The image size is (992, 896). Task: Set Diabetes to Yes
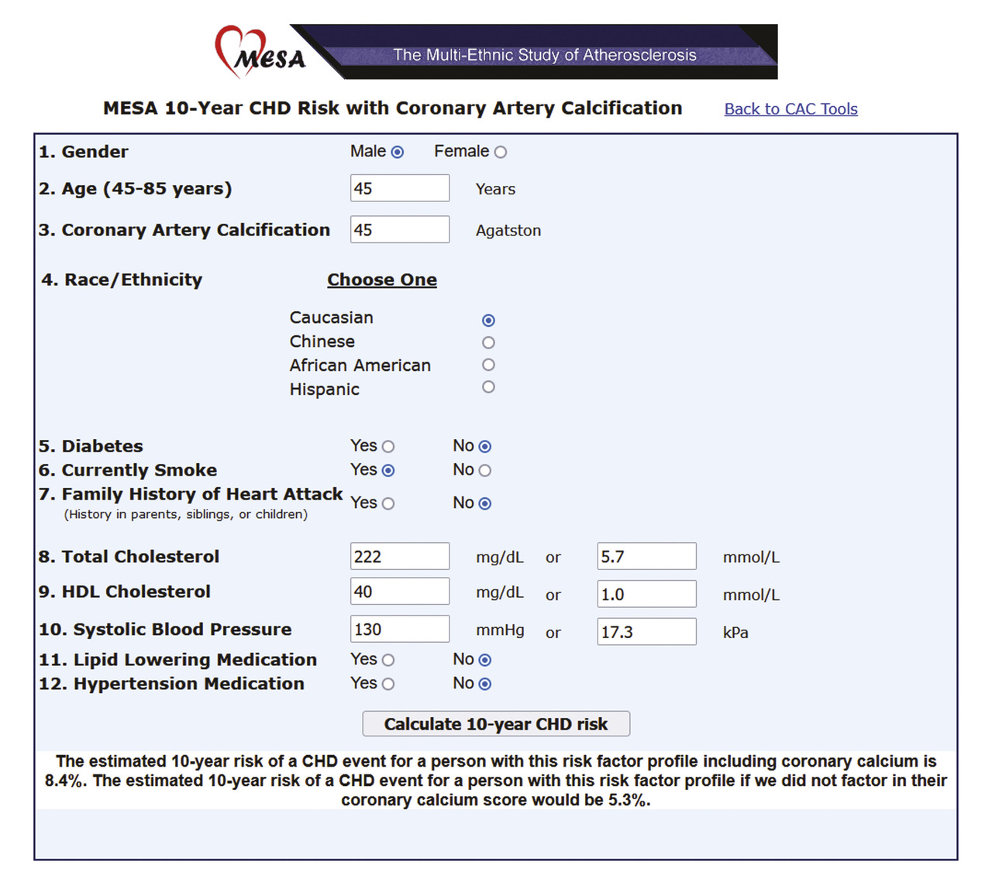388,447
